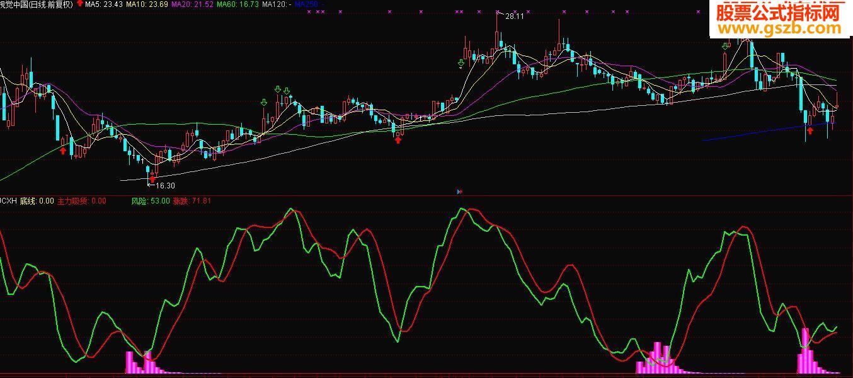
Task: Click the red arrow beside the stock title
Action: tap(79, 4)
